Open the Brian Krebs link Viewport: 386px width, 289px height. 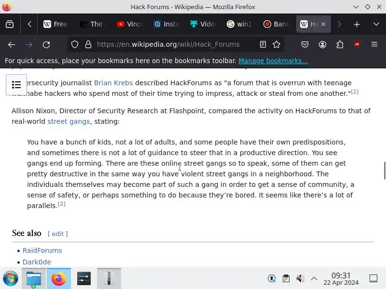point(113,83)
